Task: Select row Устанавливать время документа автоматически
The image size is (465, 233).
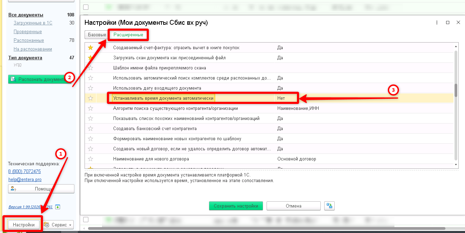Action: pos(269,98)
